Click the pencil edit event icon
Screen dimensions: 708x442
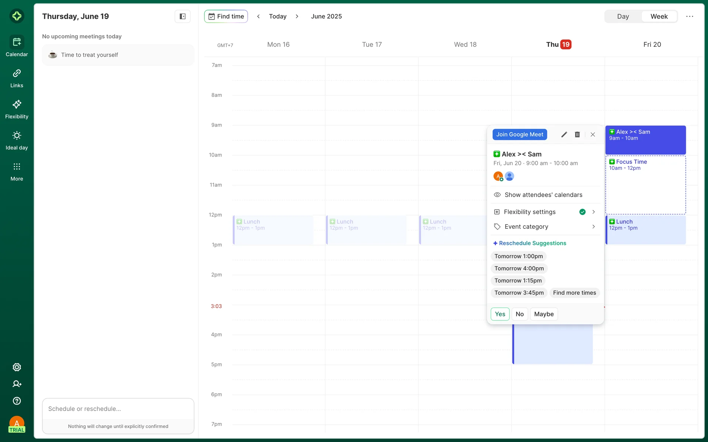[x=564, y=134]
